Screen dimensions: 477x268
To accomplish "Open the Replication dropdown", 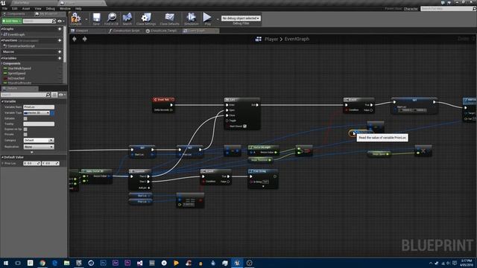I will 39,147.
